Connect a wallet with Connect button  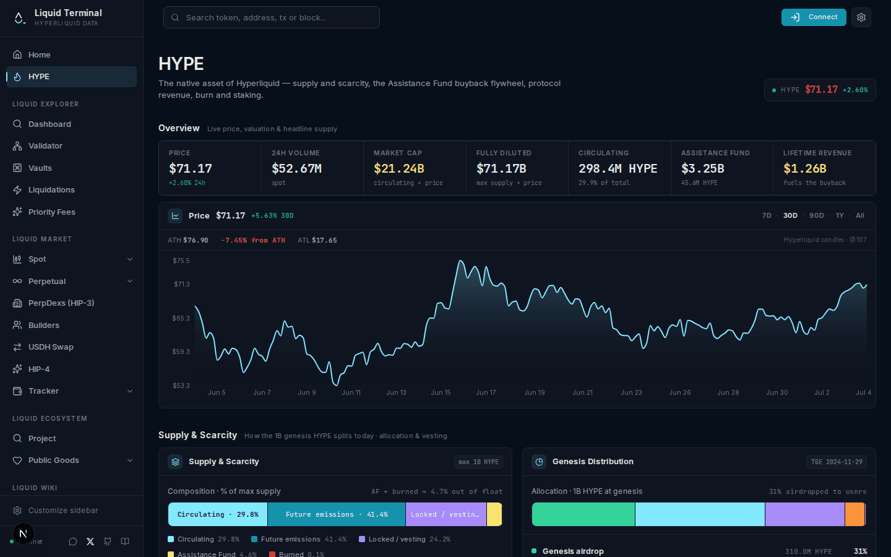tap(814, 17)
